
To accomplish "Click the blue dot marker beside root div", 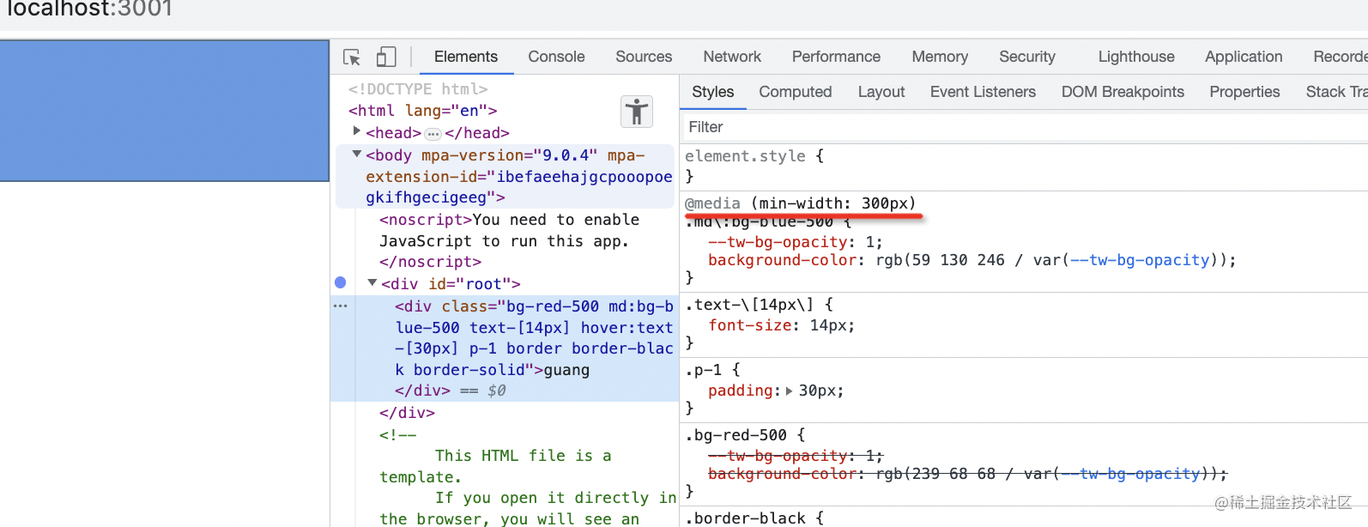I will click(341, 282).
